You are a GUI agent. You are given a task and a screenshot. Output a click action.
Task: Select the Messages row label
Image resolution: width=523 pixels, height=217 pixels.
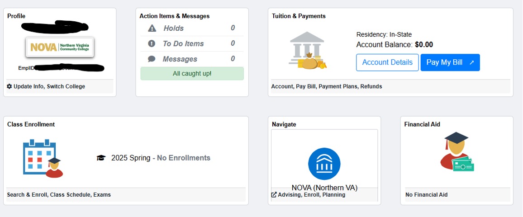coord(180,59)
